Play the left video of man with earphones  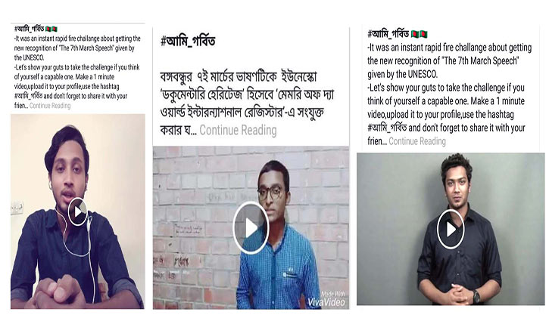coord(77,211)
